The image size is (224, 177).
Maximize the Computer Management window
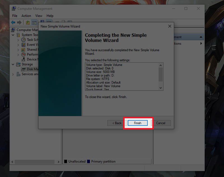186,9
